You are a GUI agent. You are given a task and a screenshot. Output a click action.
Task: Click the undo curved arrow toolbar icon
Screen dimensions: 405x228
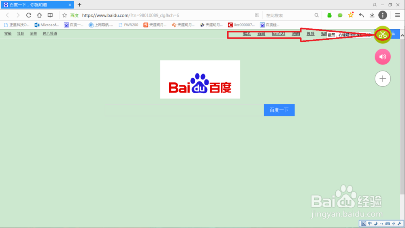[x=361, y=15]
